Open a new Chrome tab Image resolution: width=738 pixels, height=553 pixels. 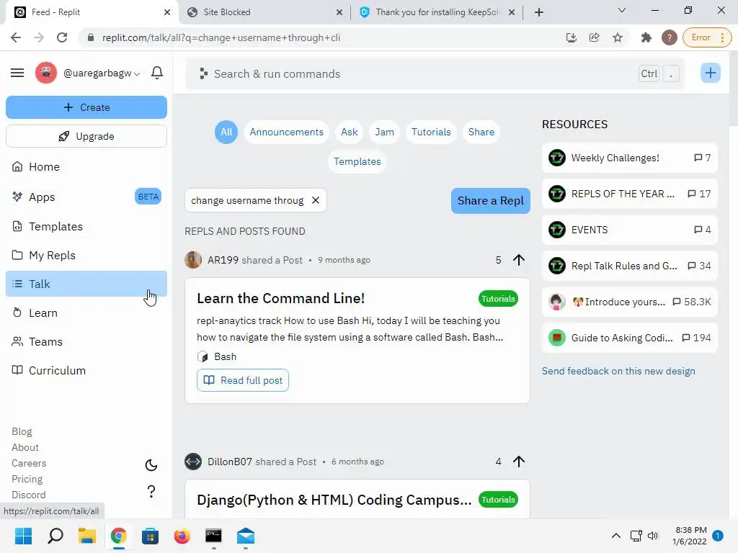539,12
